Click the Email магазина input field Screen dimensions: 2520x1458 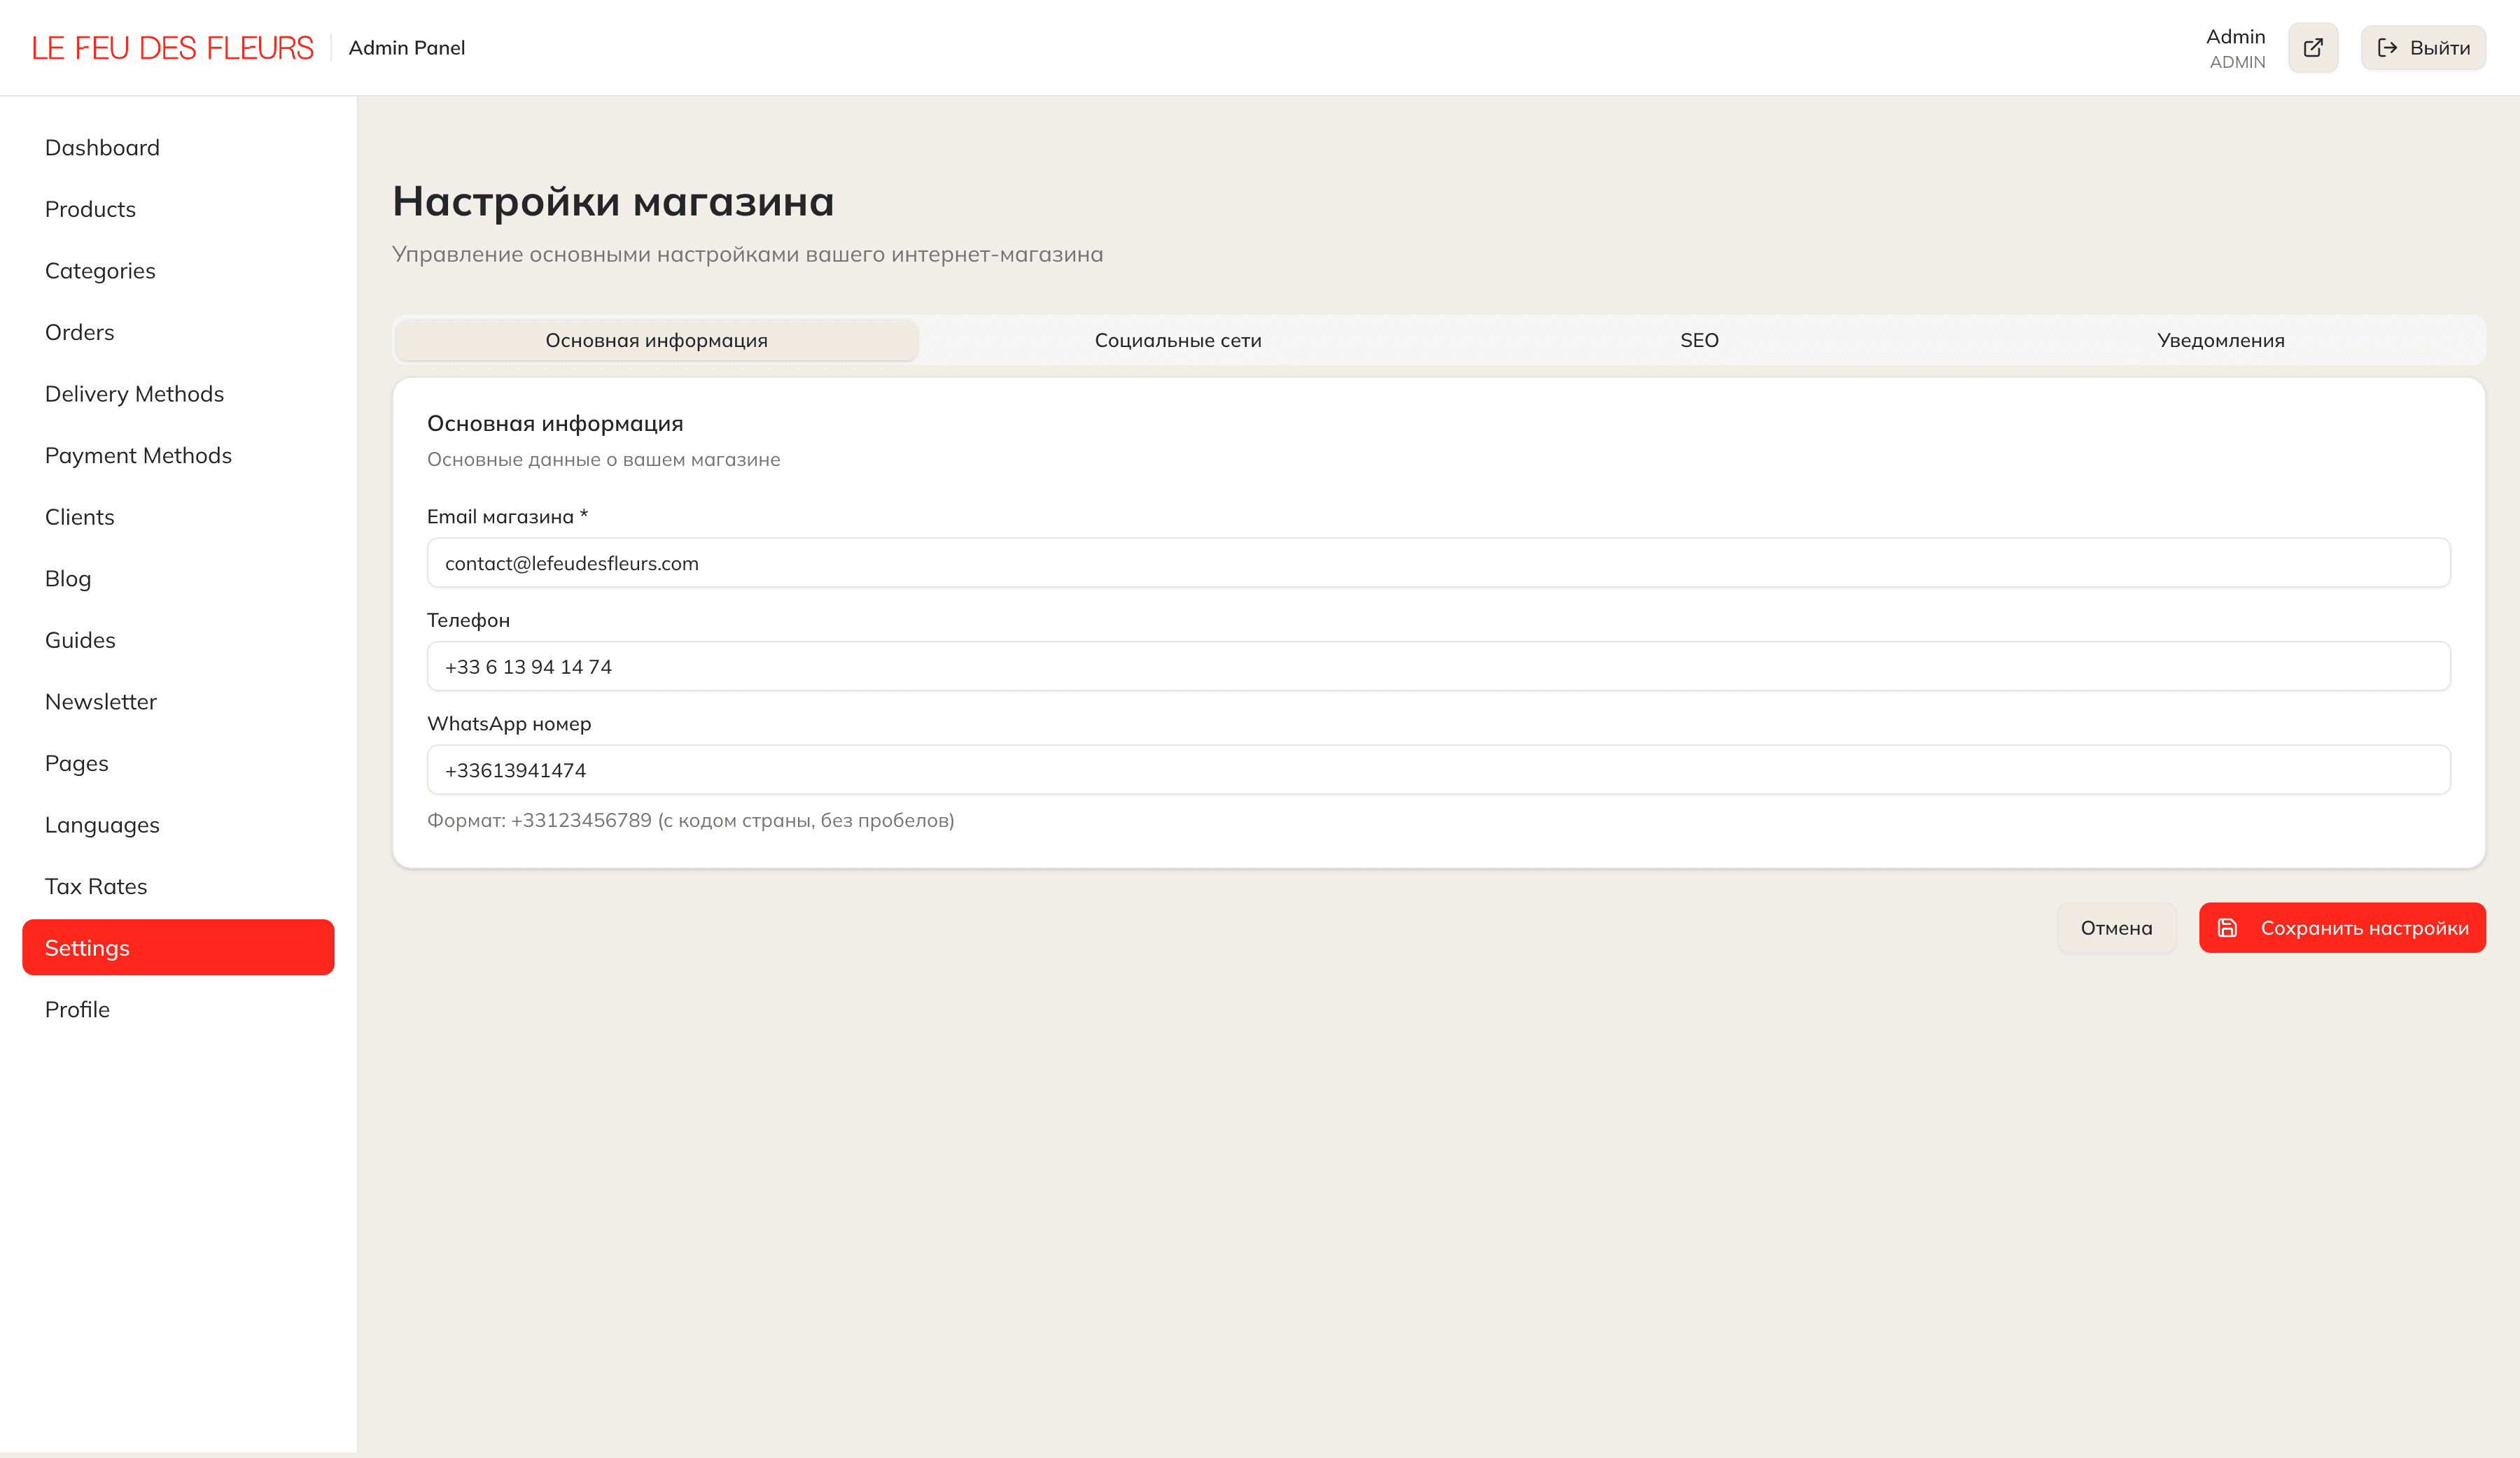[x=1437, y=562]
